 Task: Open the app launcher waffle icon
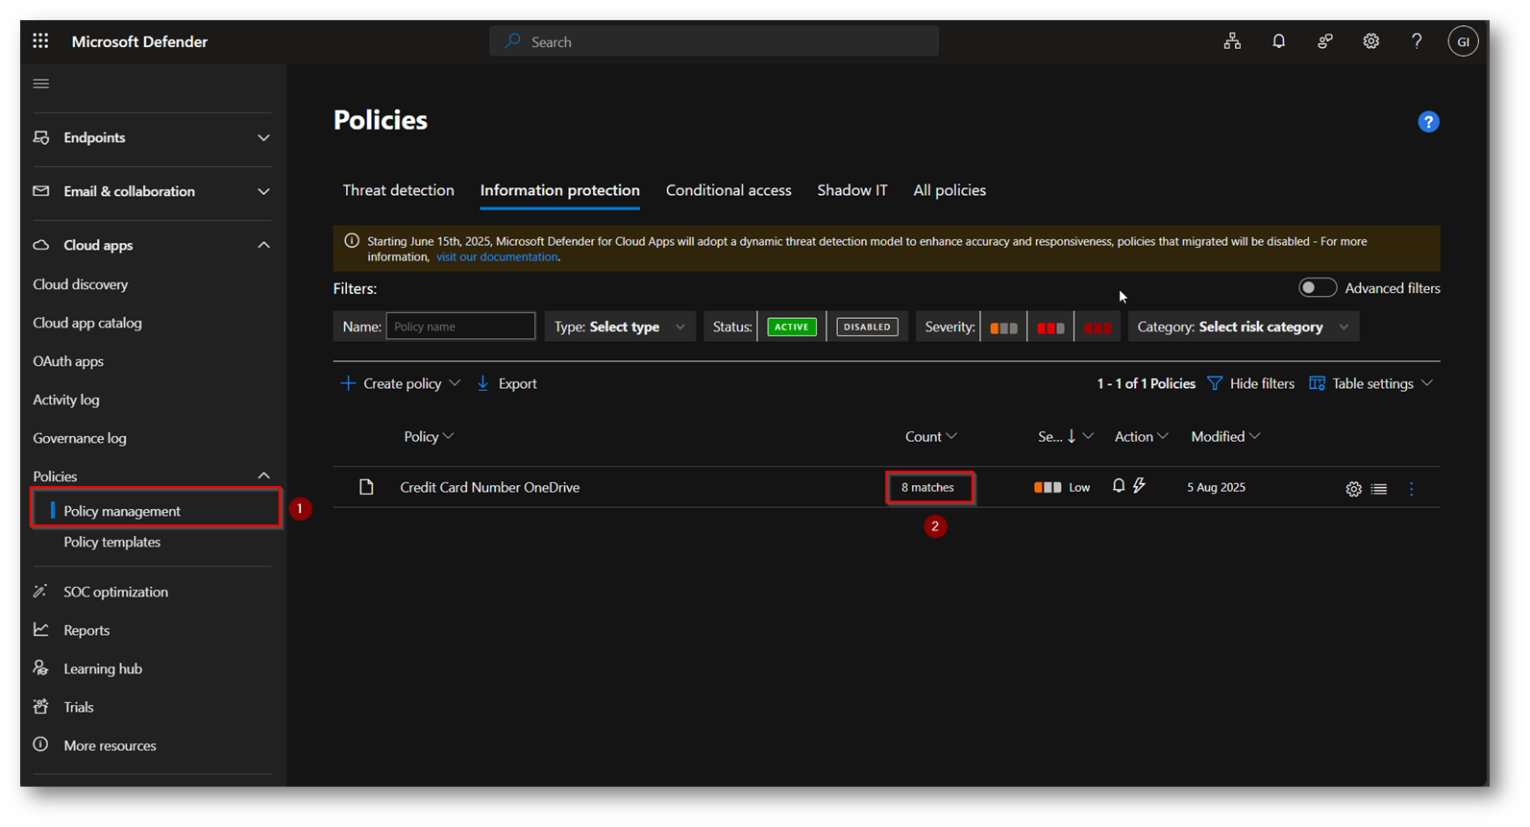pos(40,41)
